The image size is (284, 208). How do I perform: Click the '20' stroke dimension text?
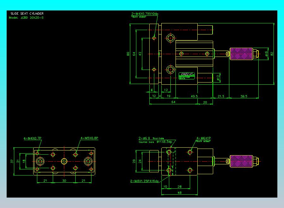pos(205,102)
